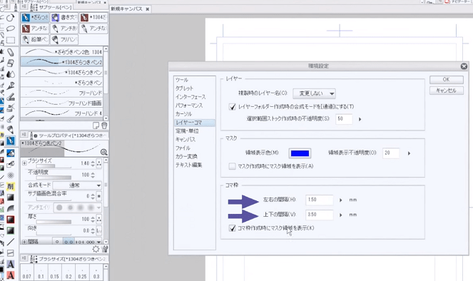Image resolution: width=473 pixels, height=281 pixels.
Task: Open brush size dynamics settings button
Action: [x=99, y=163]
